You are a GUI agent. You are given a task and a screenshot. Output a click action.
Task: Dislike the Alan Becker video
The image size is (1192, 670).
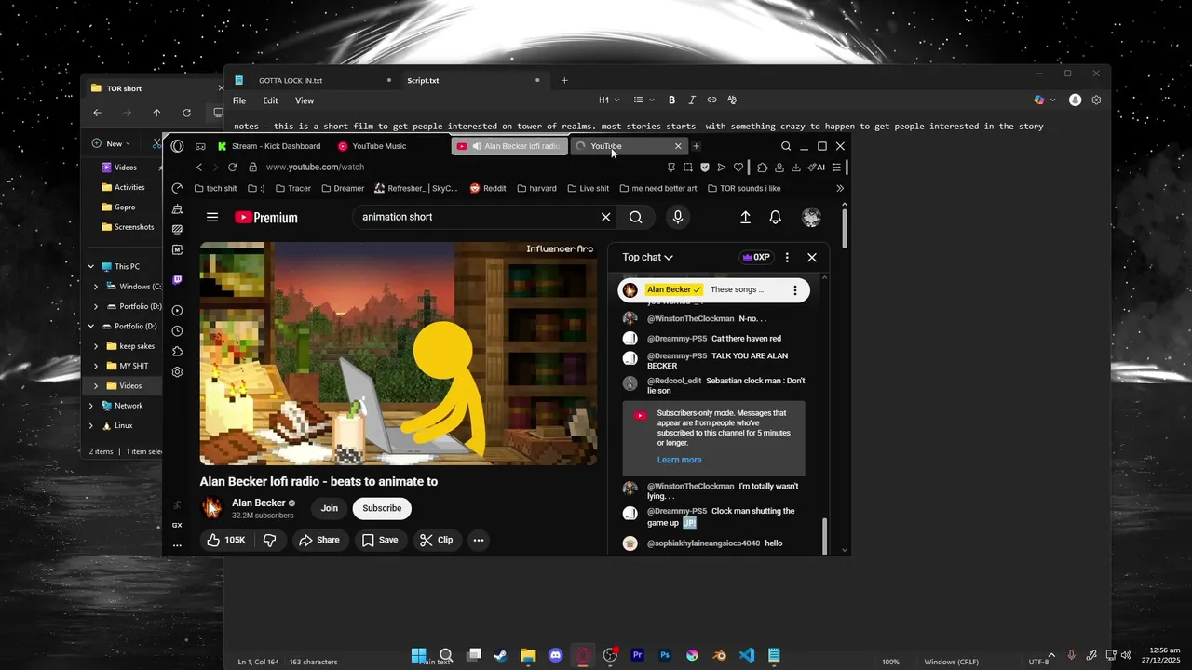click(x=270, y=540)
